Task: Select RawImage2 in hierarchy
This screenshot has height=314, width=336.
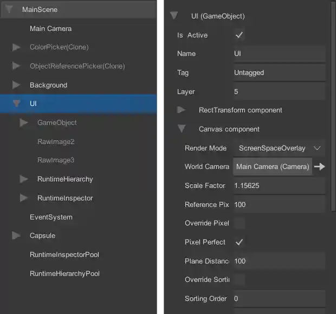Action: coord(56,142)
